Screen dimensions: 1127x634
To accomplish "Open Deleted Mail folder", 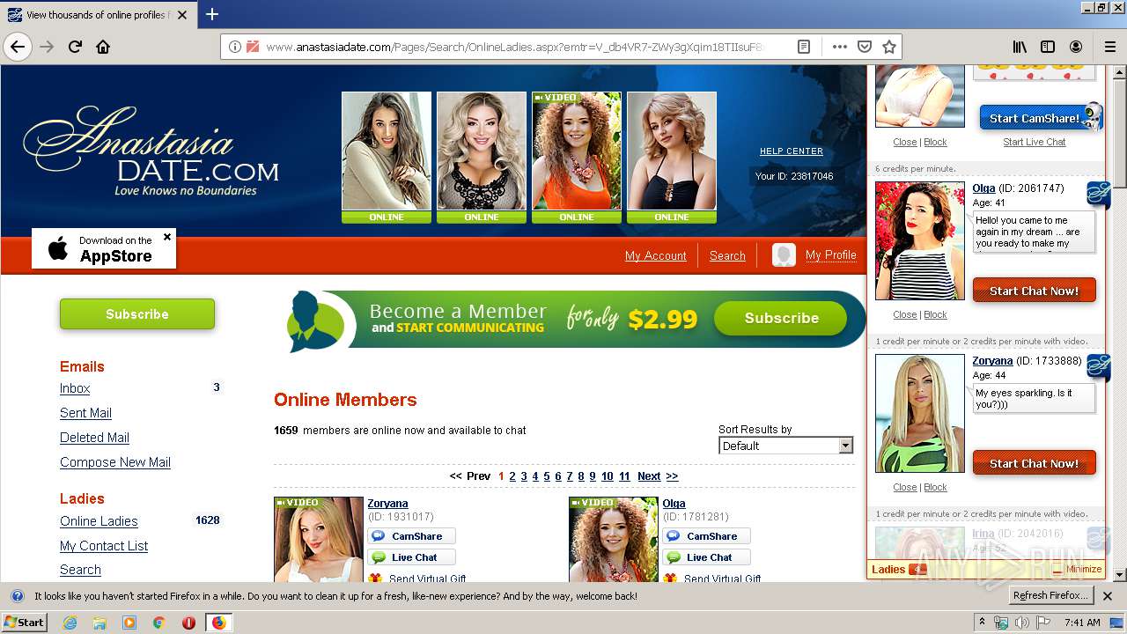I will pyautogui.click(x=94, y=438).
